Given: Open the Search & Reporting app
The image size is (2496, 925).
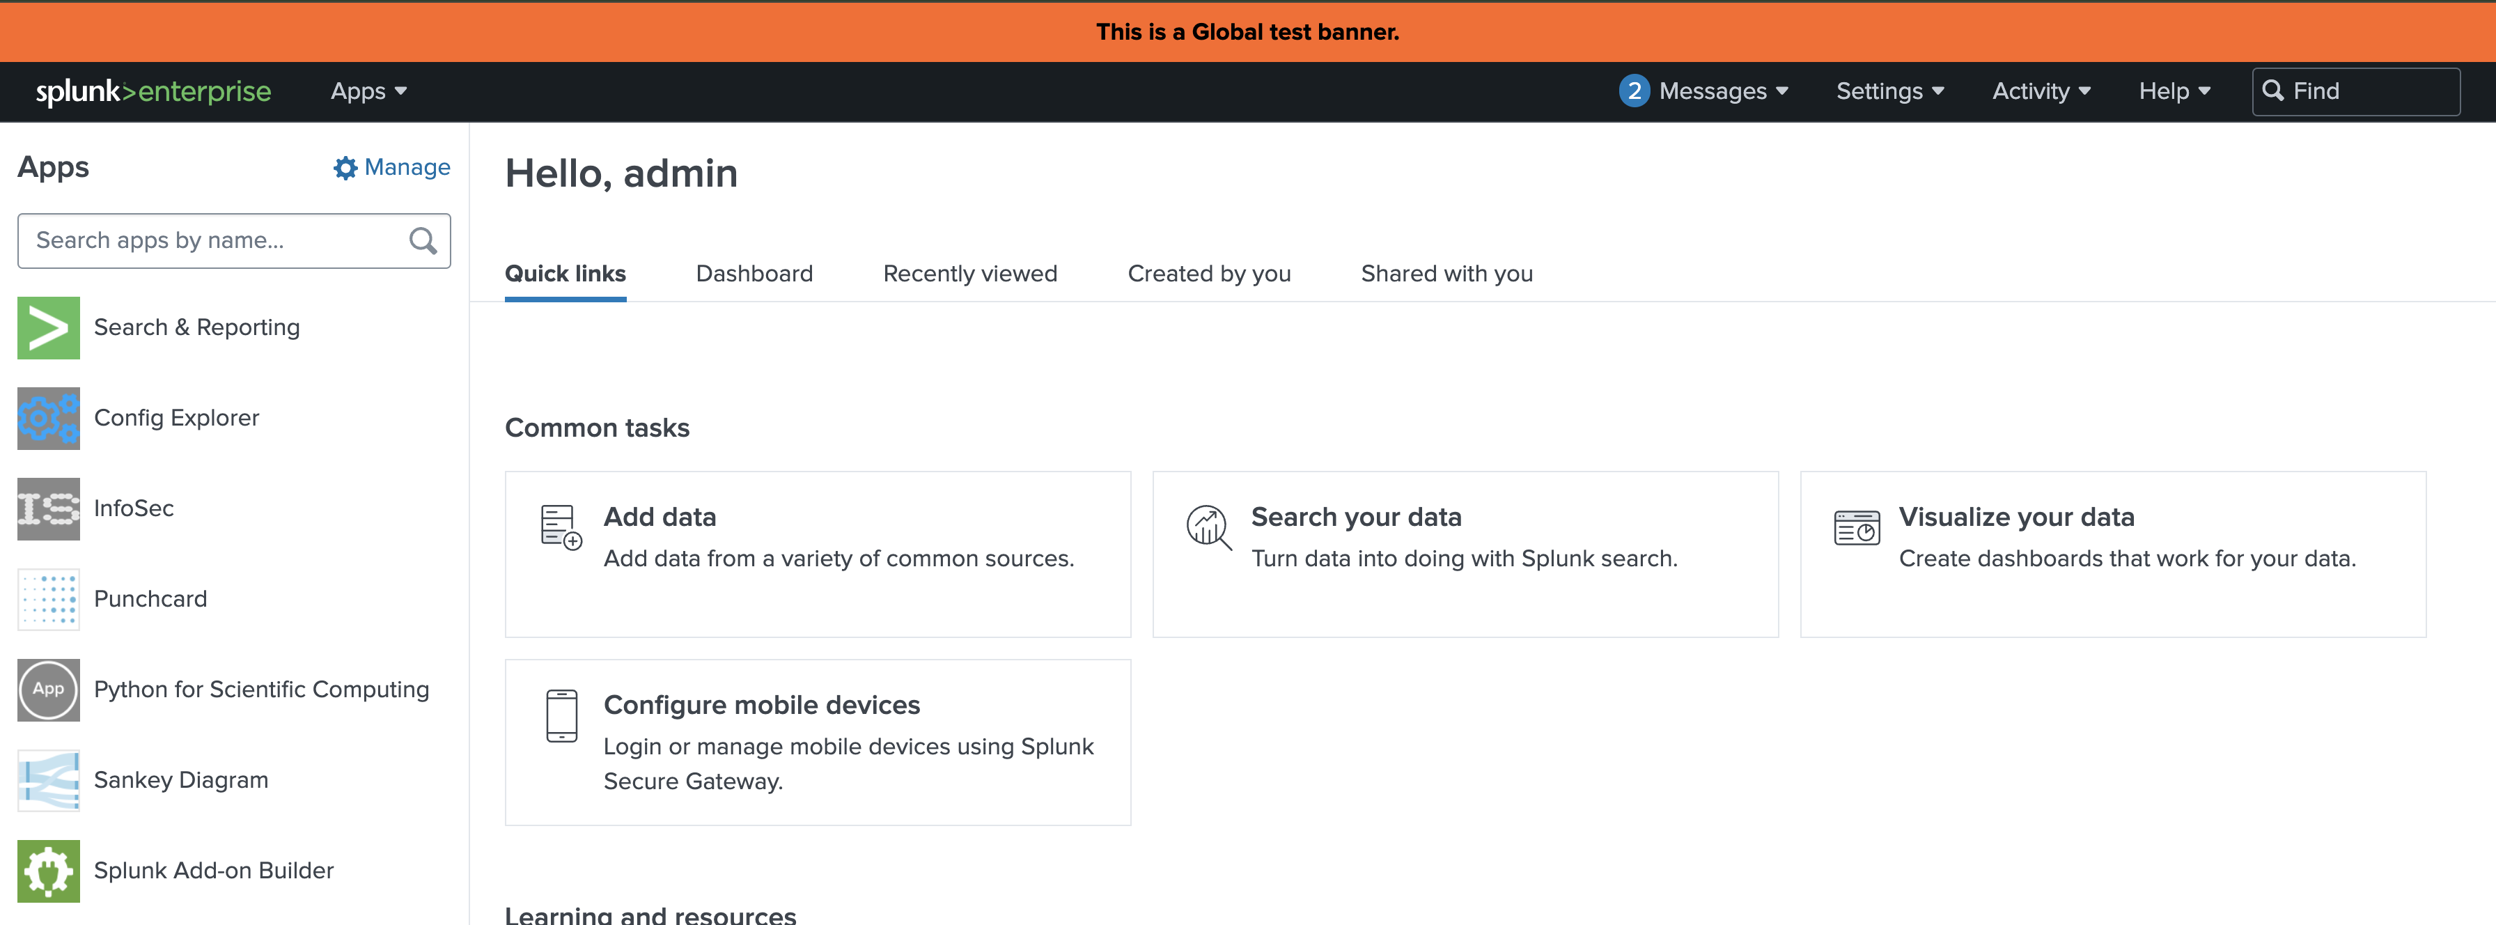Looking at the screenshot, I should pos(196,327).
